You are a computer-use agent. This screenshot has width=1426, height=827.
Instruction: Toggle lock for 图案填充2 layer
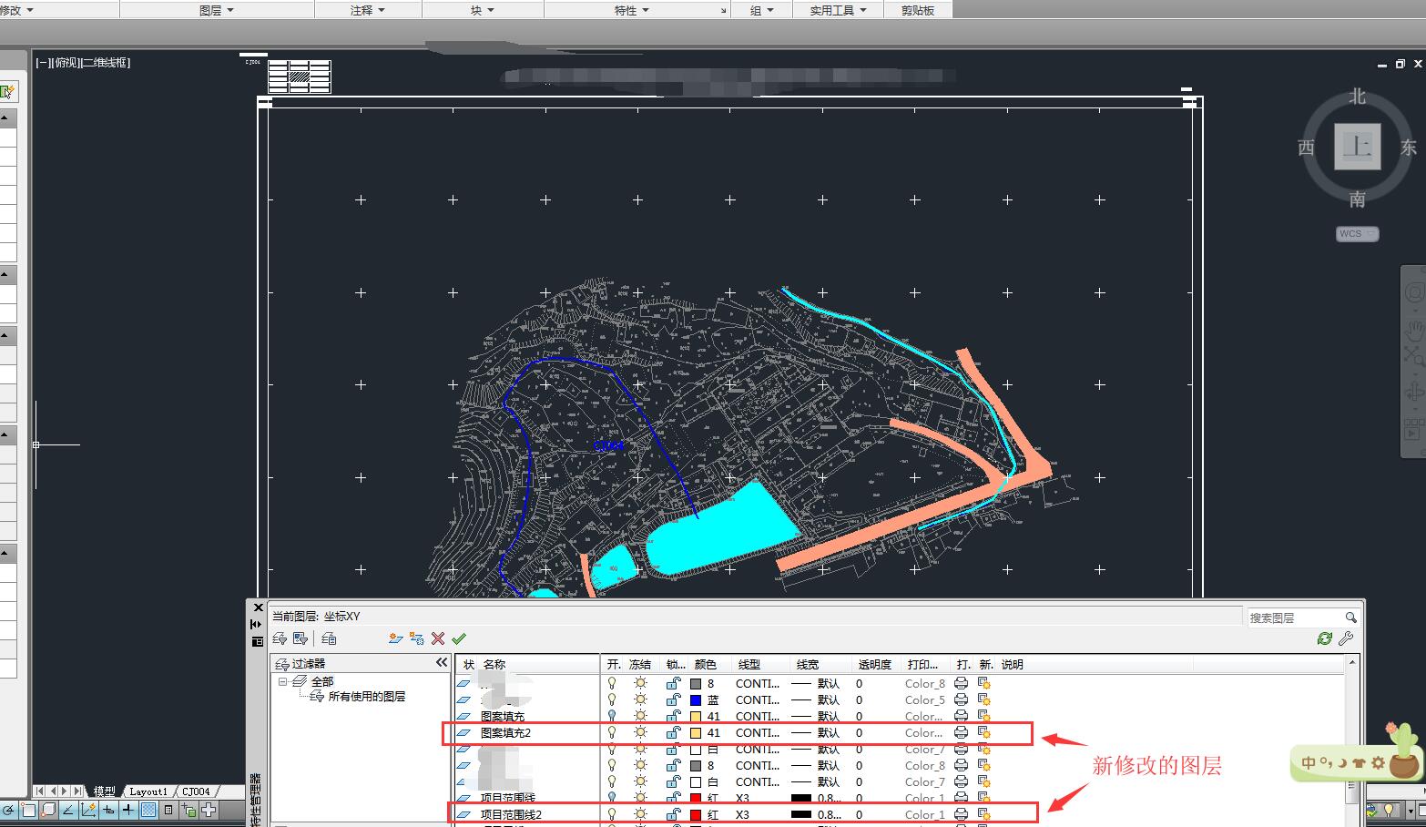pos(673,732)
